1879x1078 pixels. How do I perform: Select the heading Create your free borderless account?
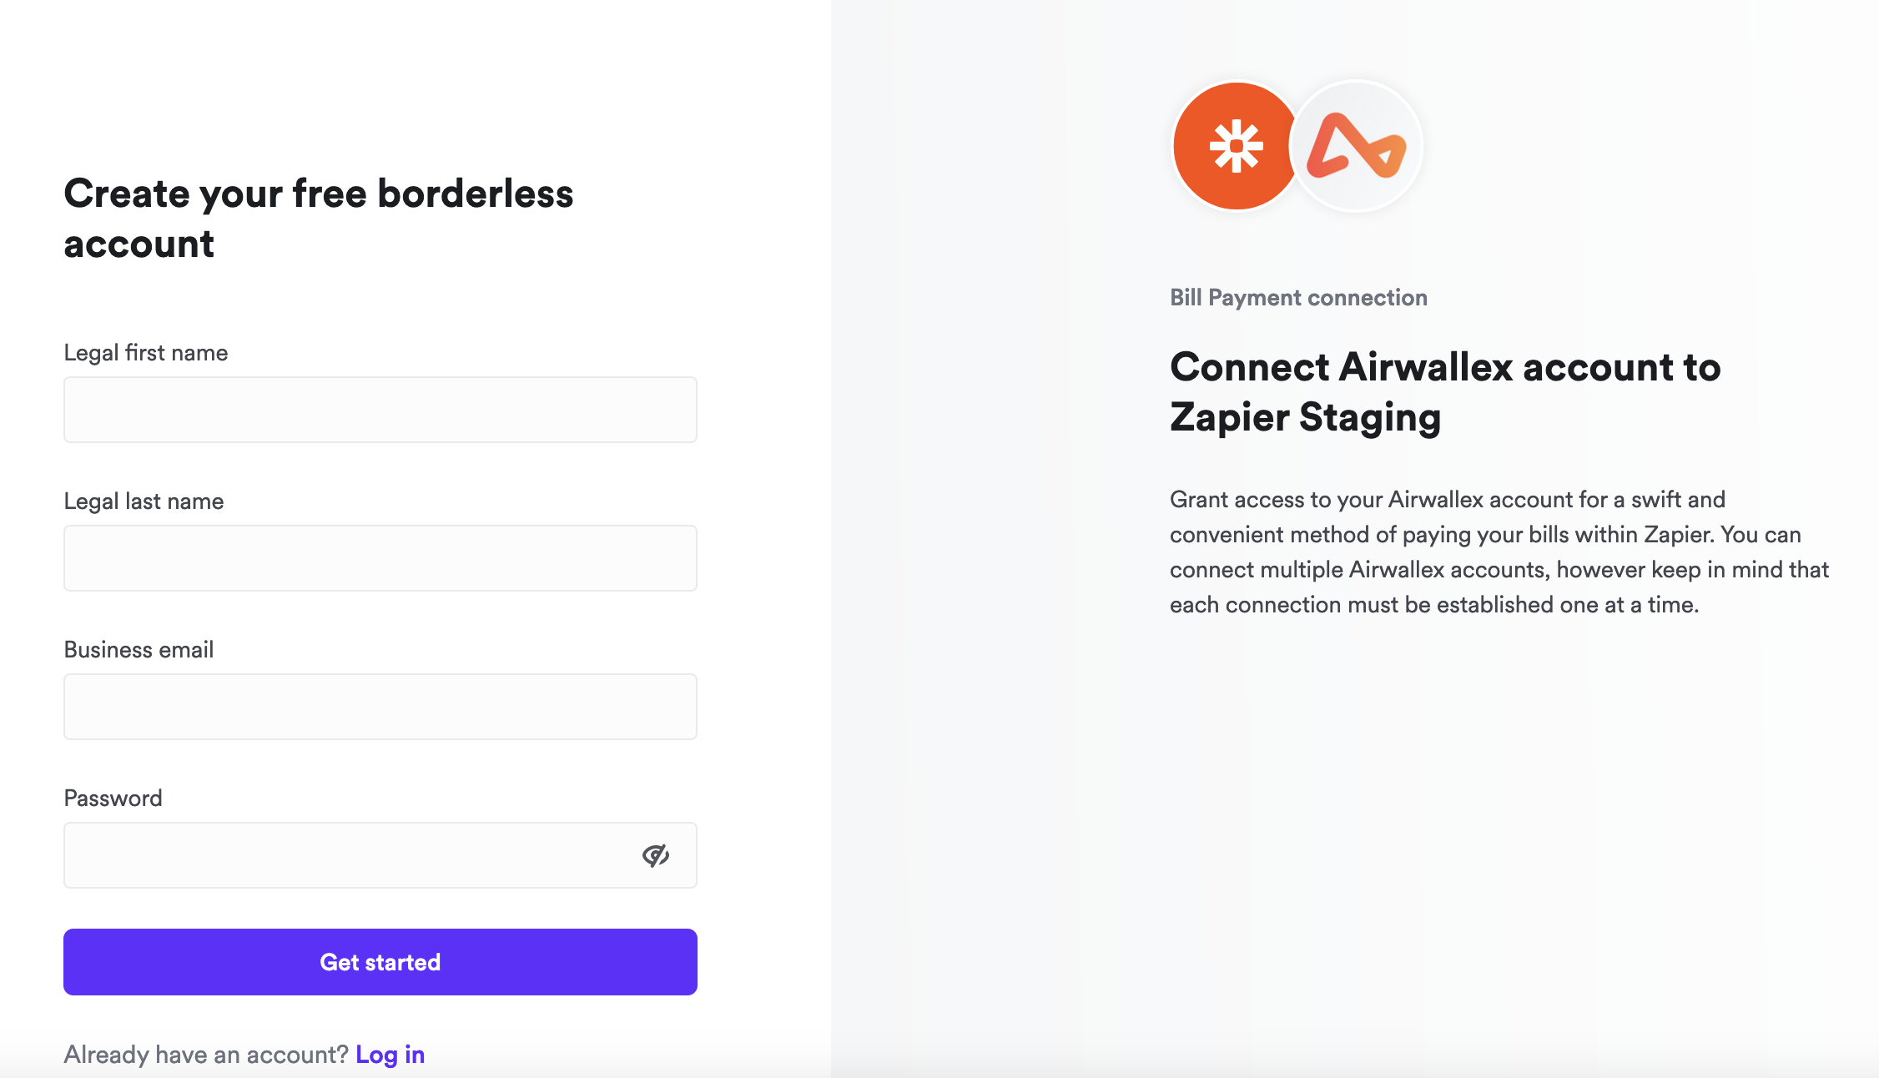[x=319, y=219]
